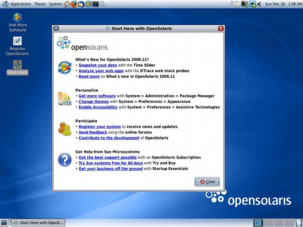303x227 pixels.
Task: Click the printer-like tray icon
Action: point(237,4)
